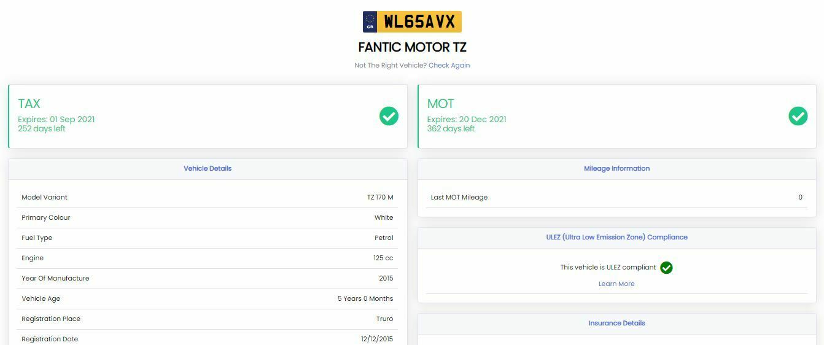Click the MOT green checkmark icon
The image size is (824, 345).
click(798, 116)
